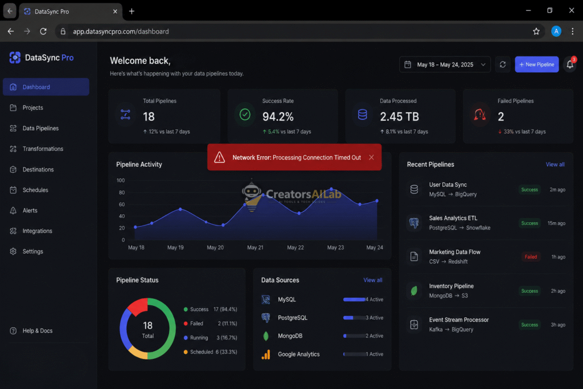Select the DataSync Pro browser tab

click(x=71, y=11)
